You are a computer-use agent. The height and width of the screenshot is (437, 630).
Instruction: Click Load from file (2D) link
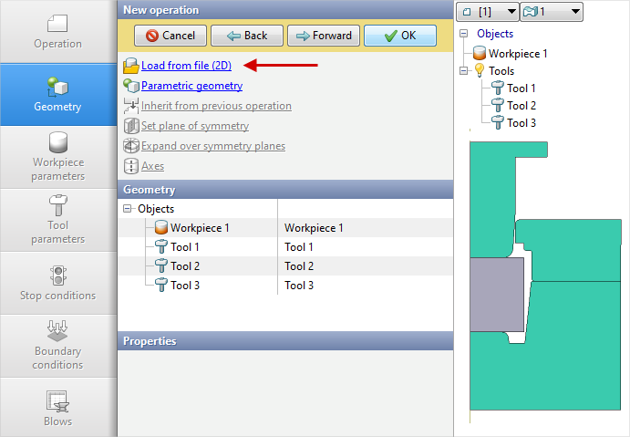[x=186, y=66]
